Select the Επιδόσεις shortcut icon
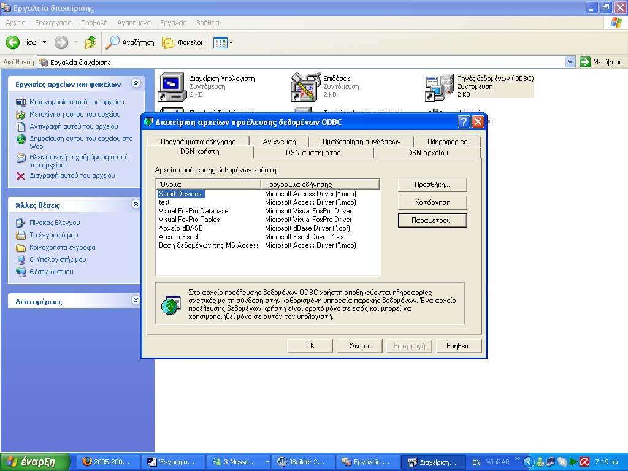 pyautogui.click(x=306, y=86)
